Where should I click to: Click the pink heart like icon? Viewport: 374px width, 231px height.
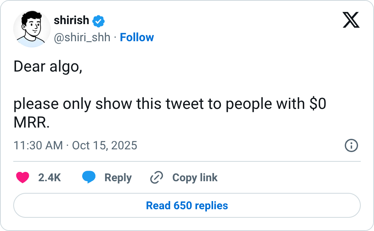[x=23, y=178]
